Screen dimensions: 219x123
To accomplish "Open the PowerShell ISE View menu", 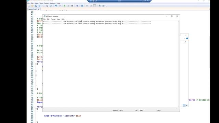I will pyautogui.click(x=37, y=3).
